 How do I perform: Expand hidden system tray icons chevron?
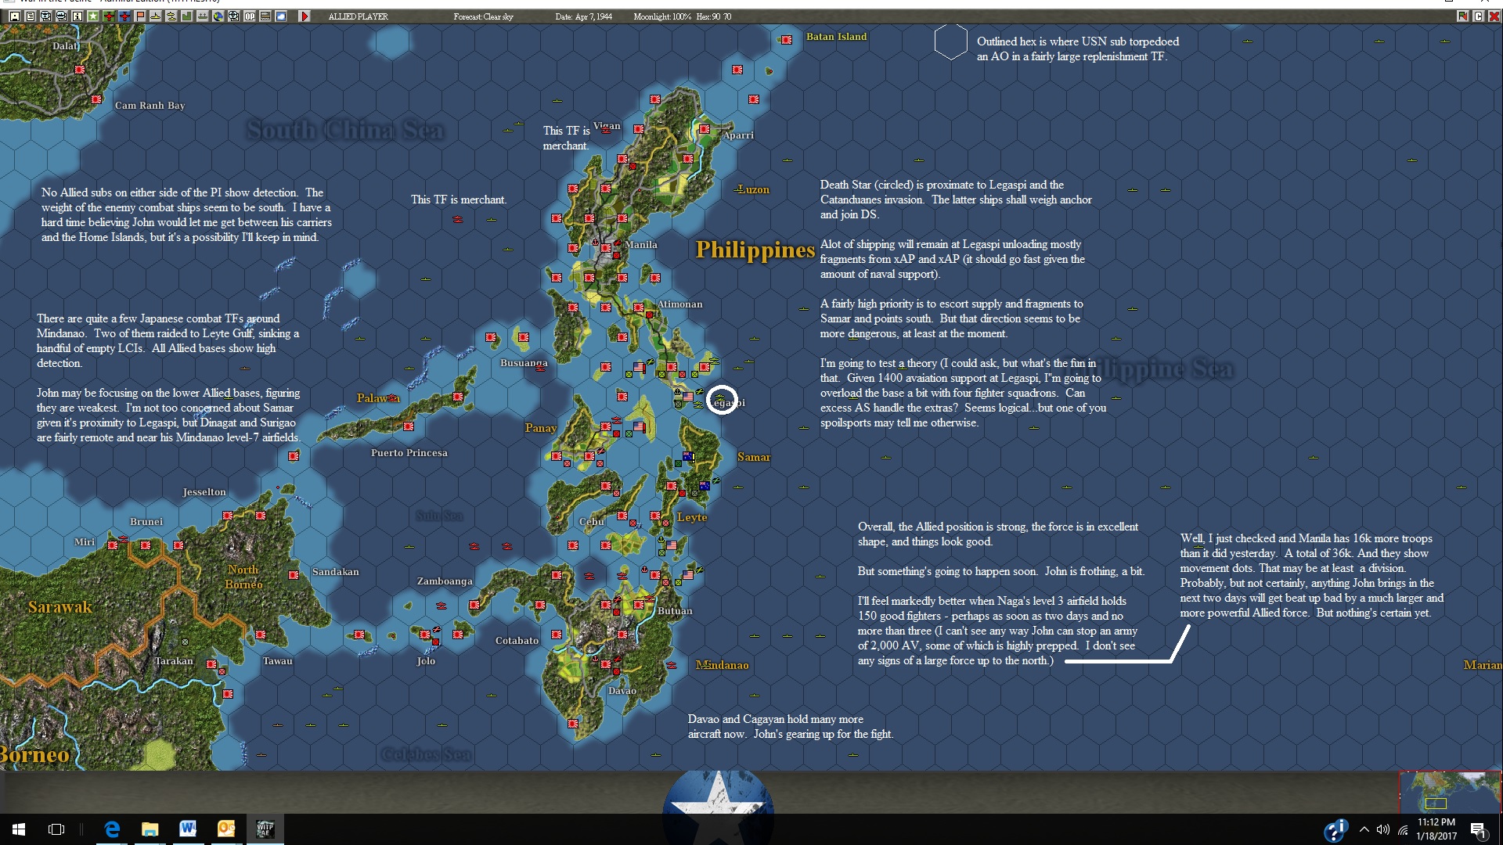[x=1364, y=829]
